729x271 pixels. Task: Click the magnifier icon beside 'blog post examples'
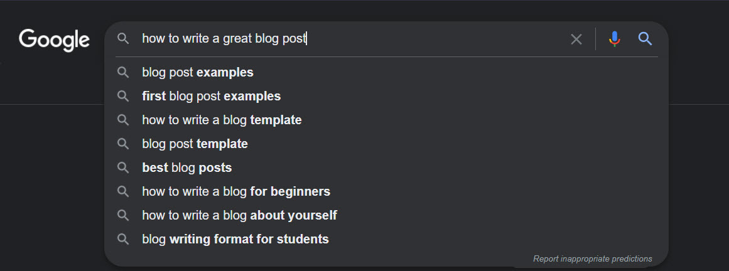(122, 73)
